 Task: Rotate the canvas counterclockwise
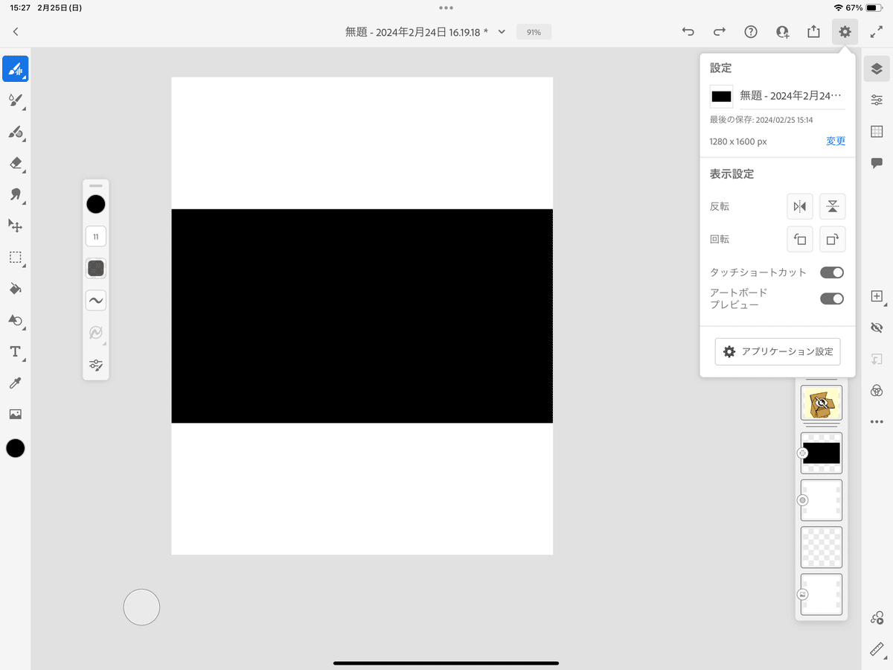[x=800, y=239]
